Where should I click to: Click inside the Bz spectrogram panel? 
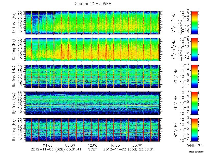(x=92, y=130)
